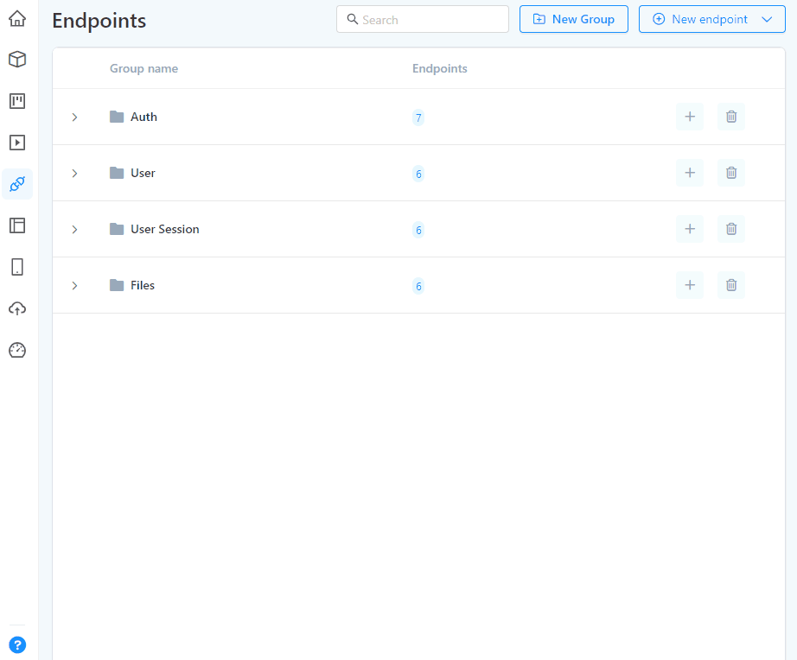Add an endpoint to the User group
The image size is (797, 660).
pyautogui.click(x=689, y=172)
